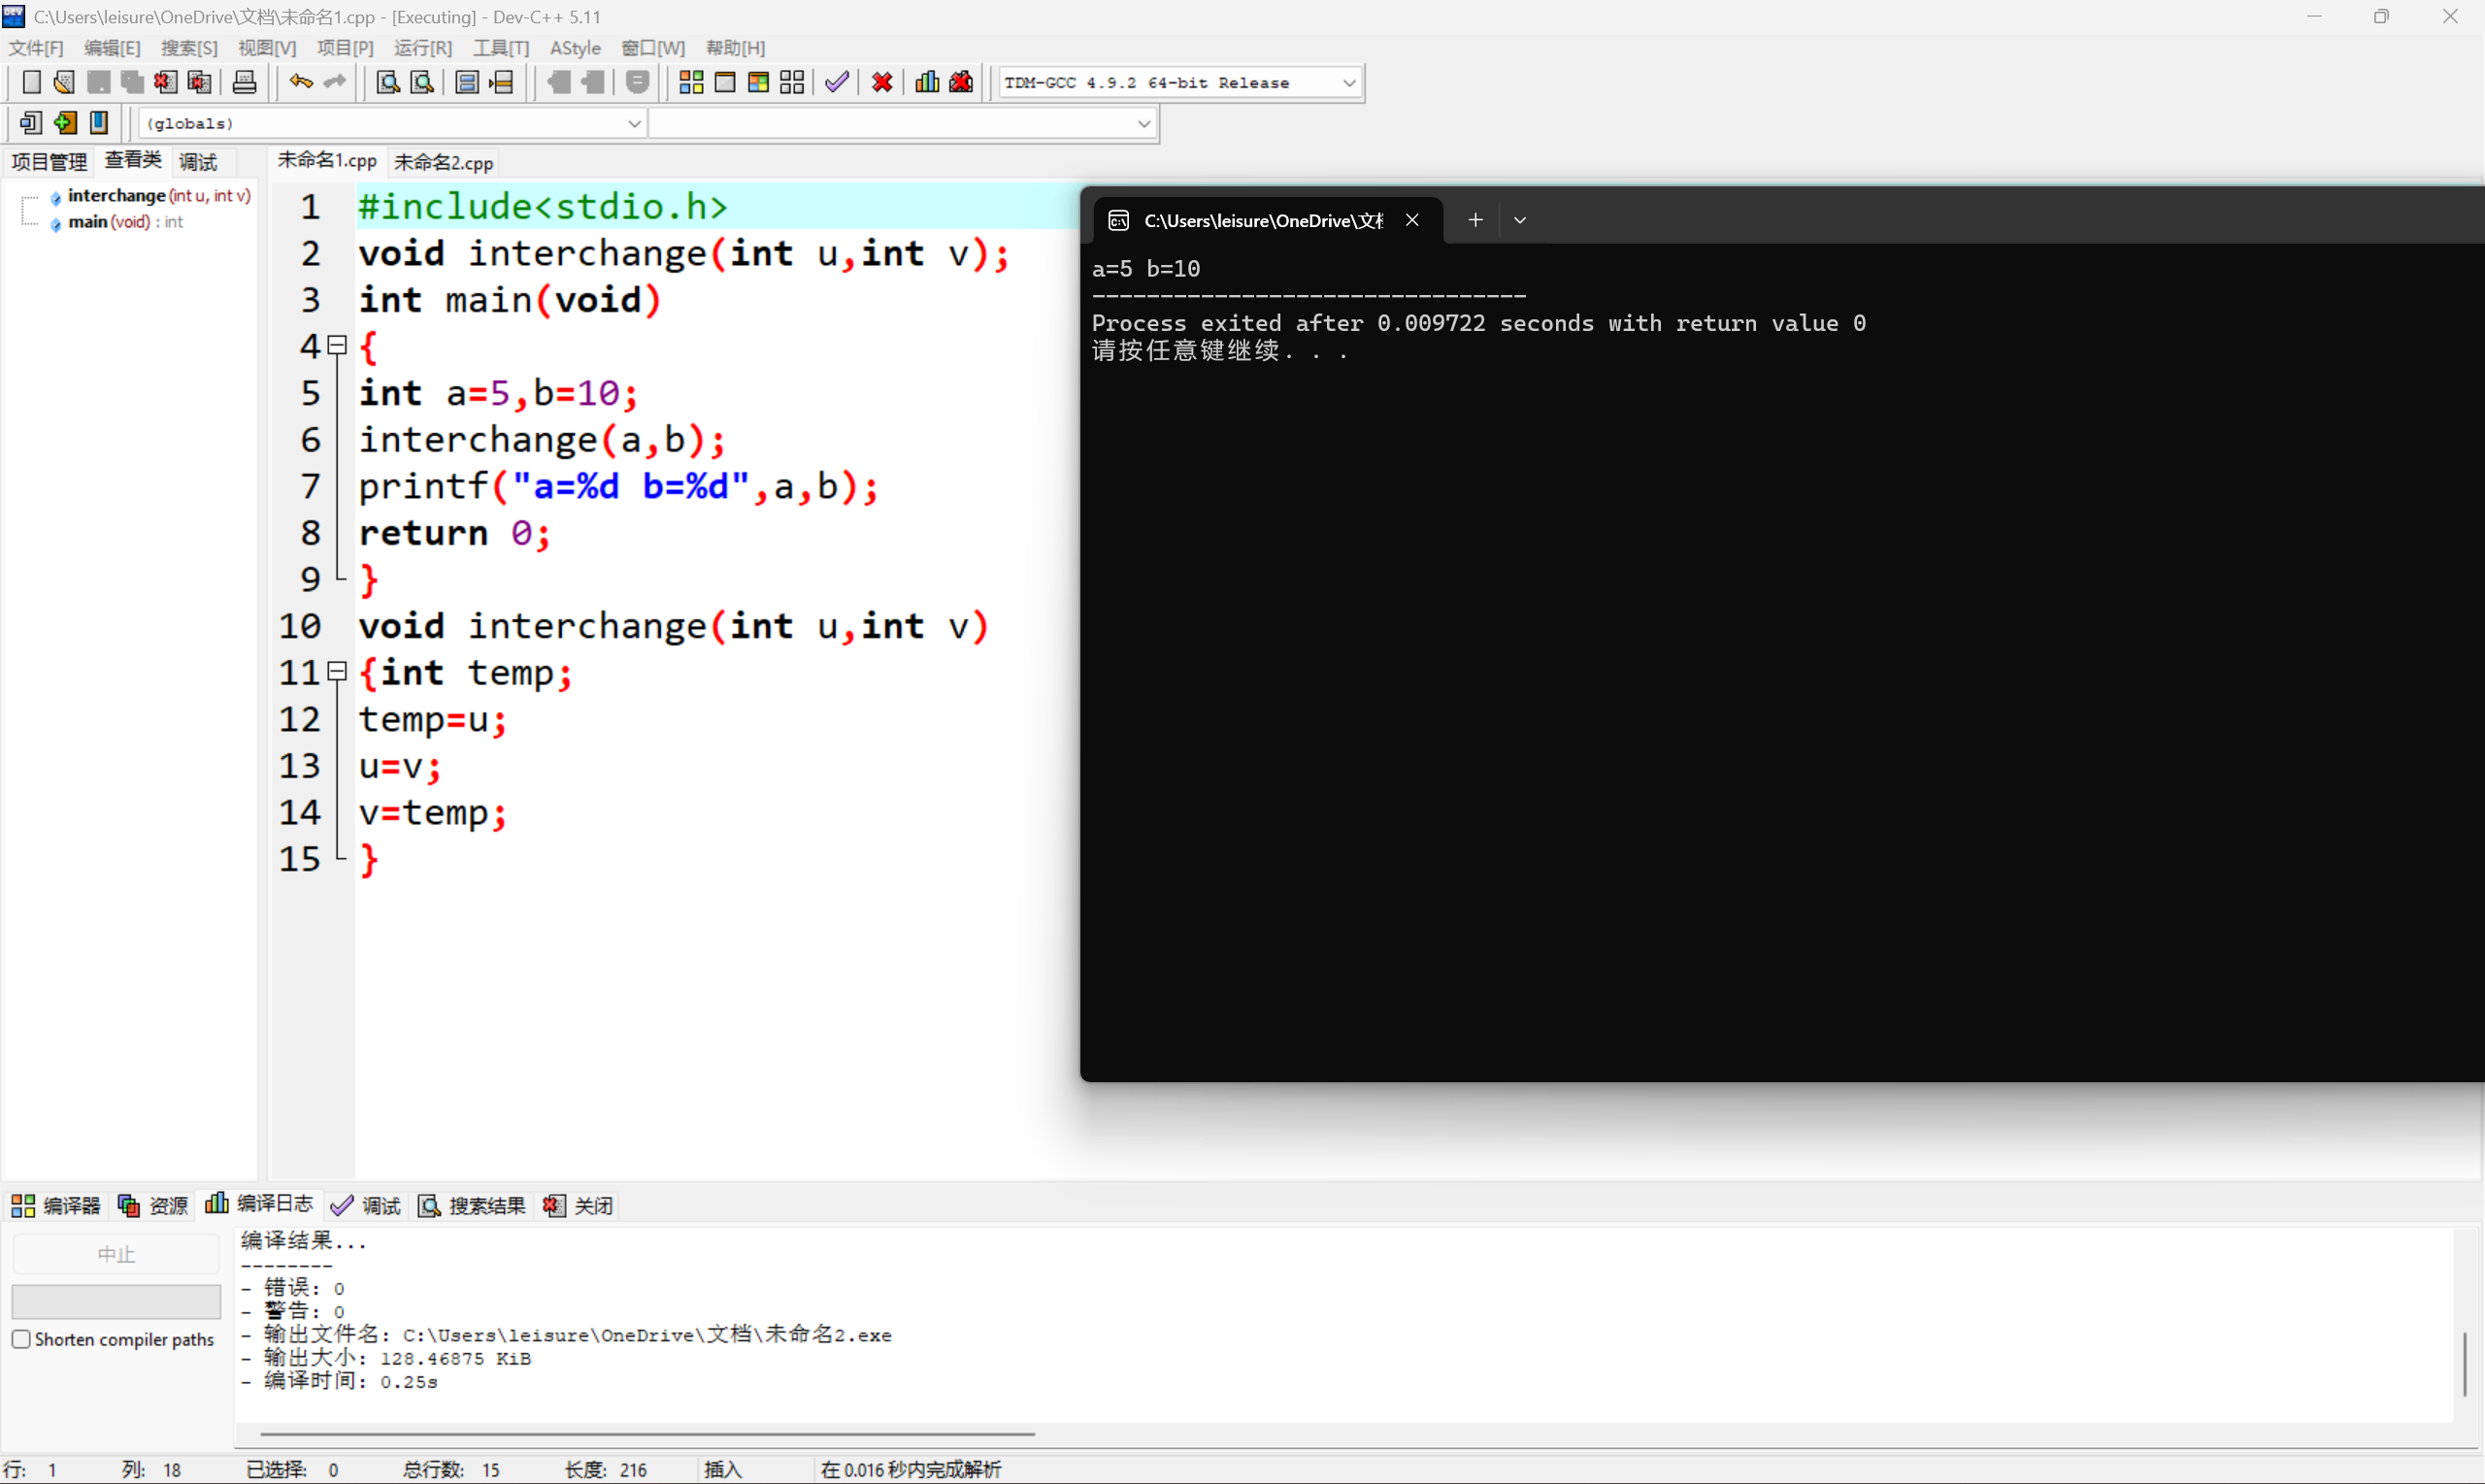Print the current file using print icon

[x=244, y=82]
